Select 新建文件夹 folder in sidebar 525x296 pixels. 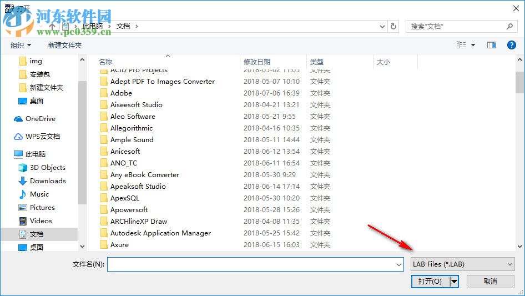point(46,88)
